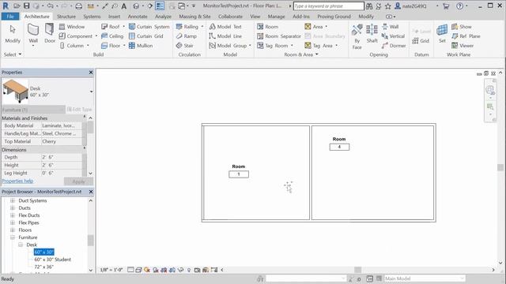Click the Modify tool

pyautogui.click(x=13, y=33)
